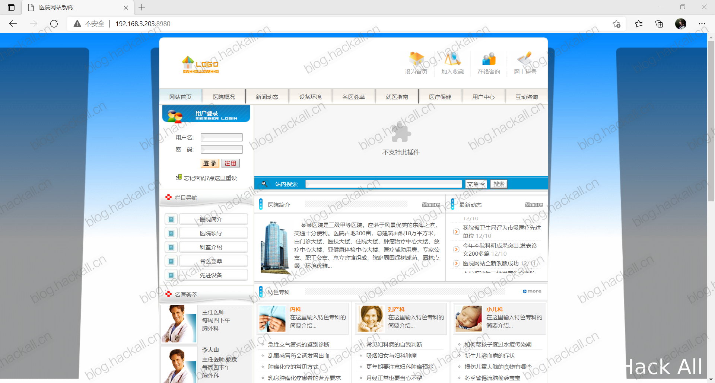
Task: Click the arrow icon beside 科室介绍 sidebar item
Action: [x=171, y=247]
